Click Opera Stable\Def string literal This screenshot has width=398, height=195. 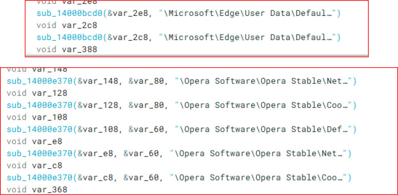263,129
